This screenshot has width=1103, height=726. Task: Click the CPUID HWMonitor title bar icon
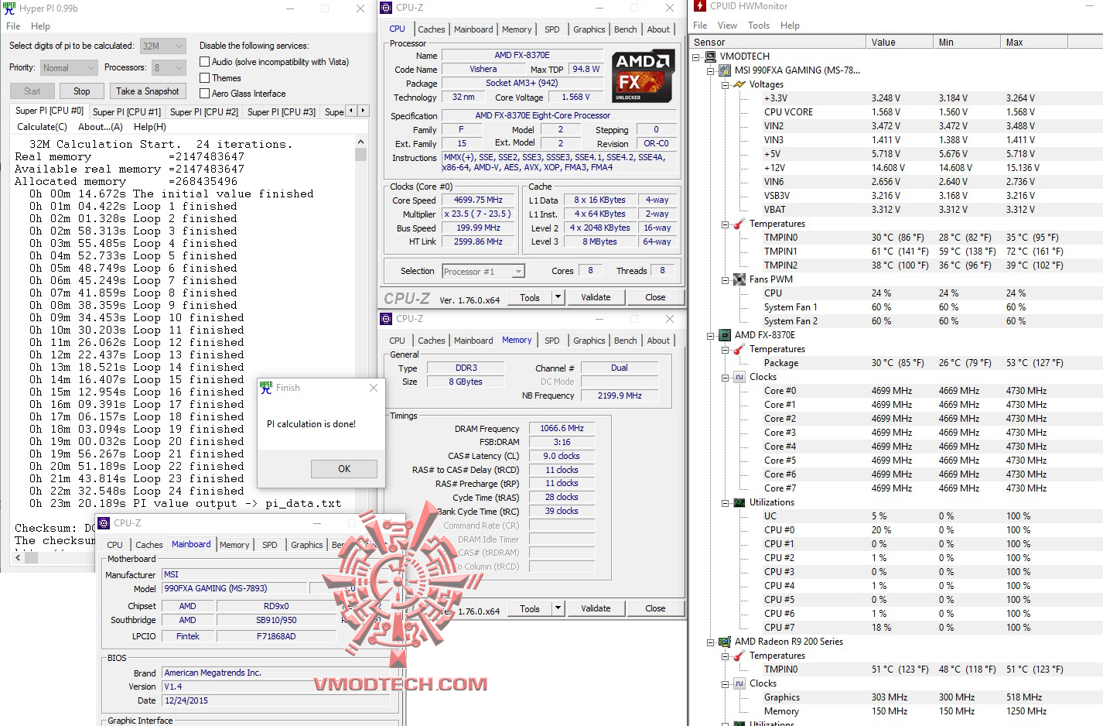tap(700, 6)
